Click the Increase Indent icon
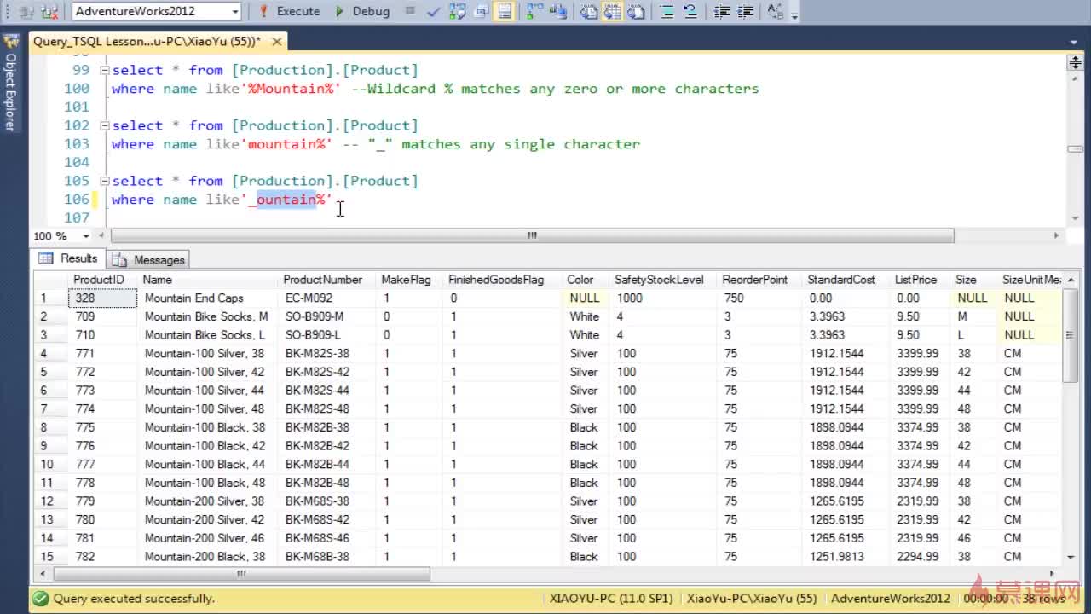This screenshot has height=614, width=1091. (745, 11)
